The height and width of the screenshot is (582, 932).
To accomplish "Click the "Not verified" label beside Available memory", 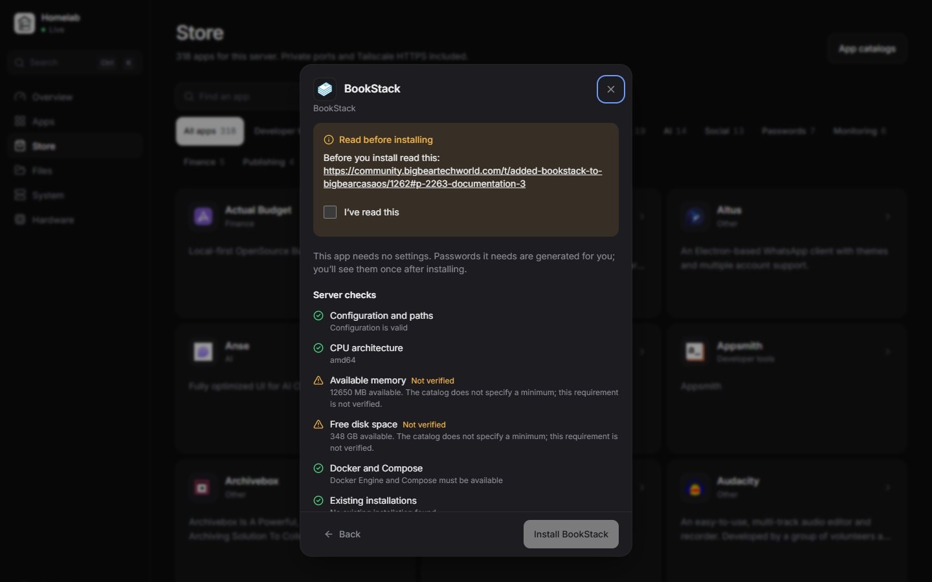I will click(432, 381).
